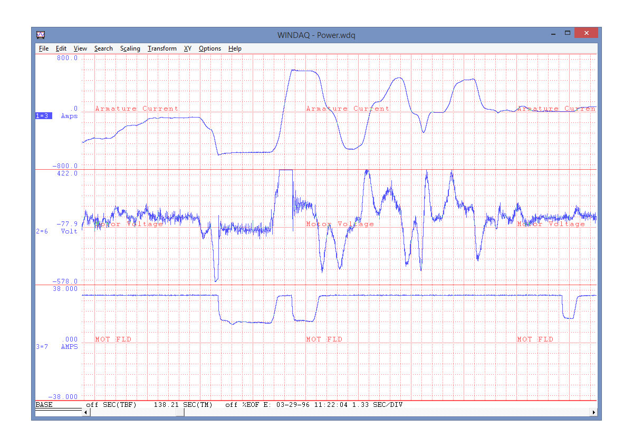Viewport: 633px width, 448px height.
Task: Open the File menu
Action: point(44,48)
